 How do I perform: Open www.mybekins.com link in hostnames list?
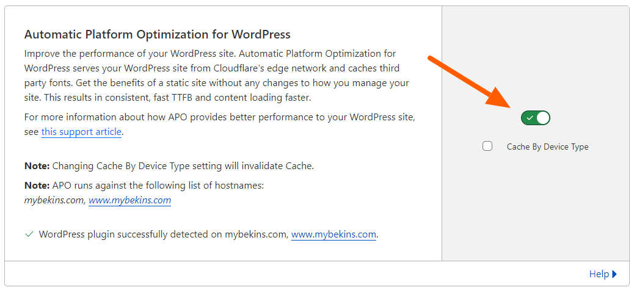point(129,200)
